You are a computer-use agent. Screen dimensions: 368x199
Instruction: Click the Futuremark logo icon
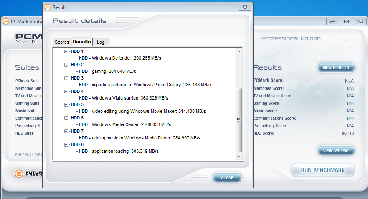click(x=19, y=174)
